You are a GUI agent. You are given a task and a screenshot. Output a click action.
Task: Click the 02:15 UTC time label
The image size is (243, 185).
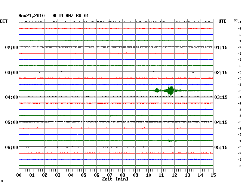tap(221, 73)
